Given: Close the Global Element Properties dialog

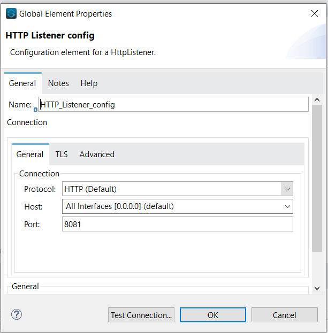Looking at the screenshot, I should [x=313, y=14].
